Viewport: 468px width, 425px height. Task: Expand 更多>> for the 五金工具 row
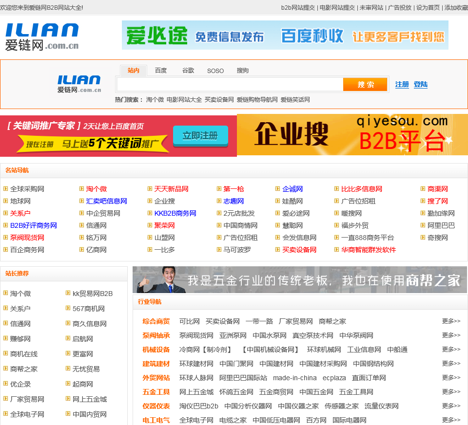click(451, 391)
